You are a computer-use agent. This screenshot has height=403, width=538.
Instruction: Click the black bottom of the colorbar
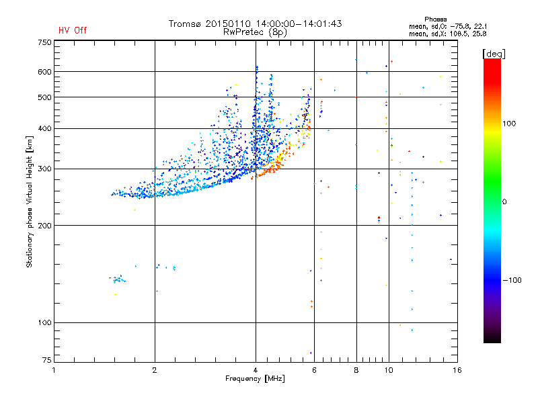coord(492,338)
